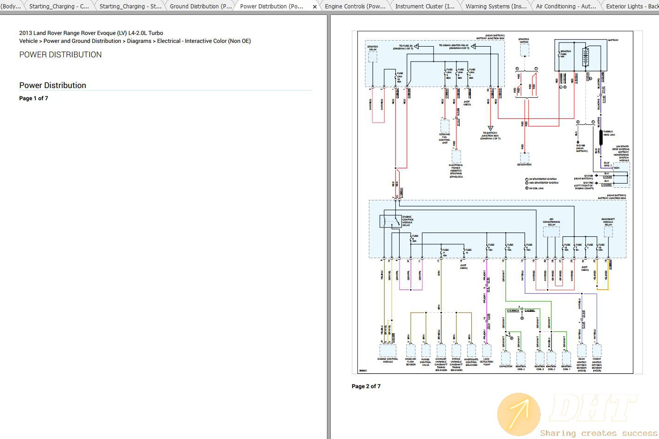Switch to Starting_Charging - C... tab
This screenshot has width=659, height=439.
(59, 7)
